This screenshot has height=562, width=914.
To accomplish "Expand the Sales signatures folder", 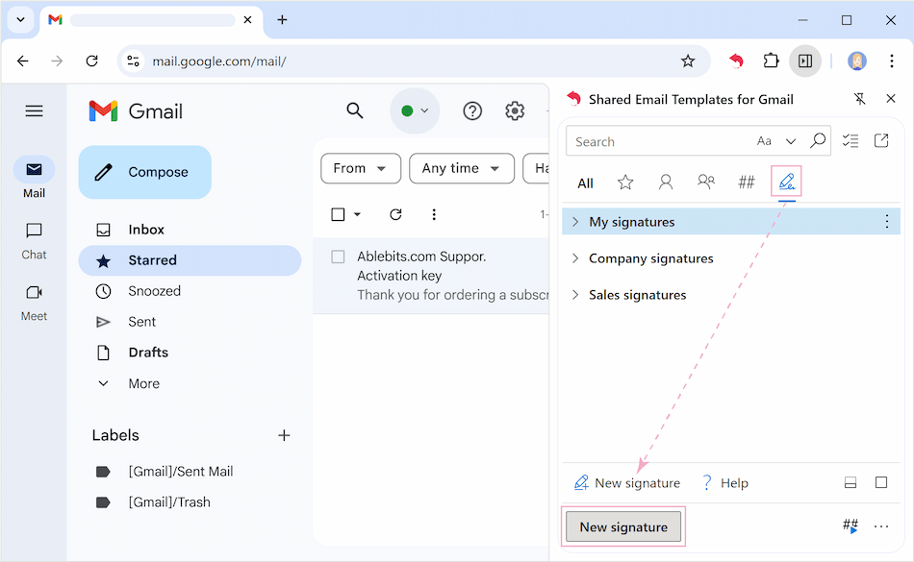I will click(x=575, y=295).
